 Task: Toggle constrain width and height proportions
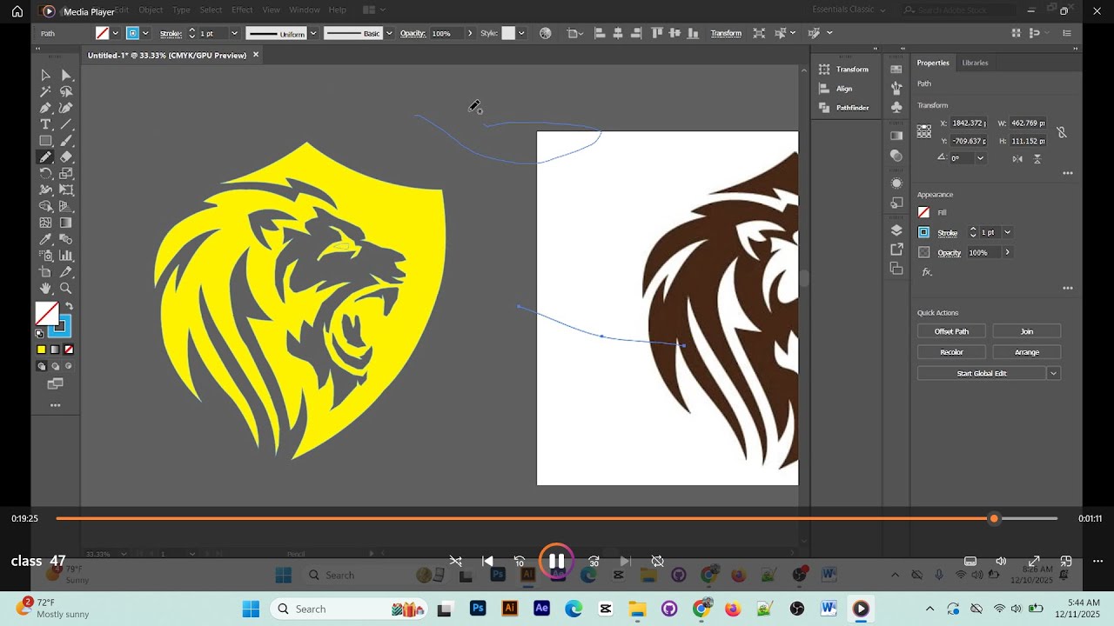[1061, 132]
